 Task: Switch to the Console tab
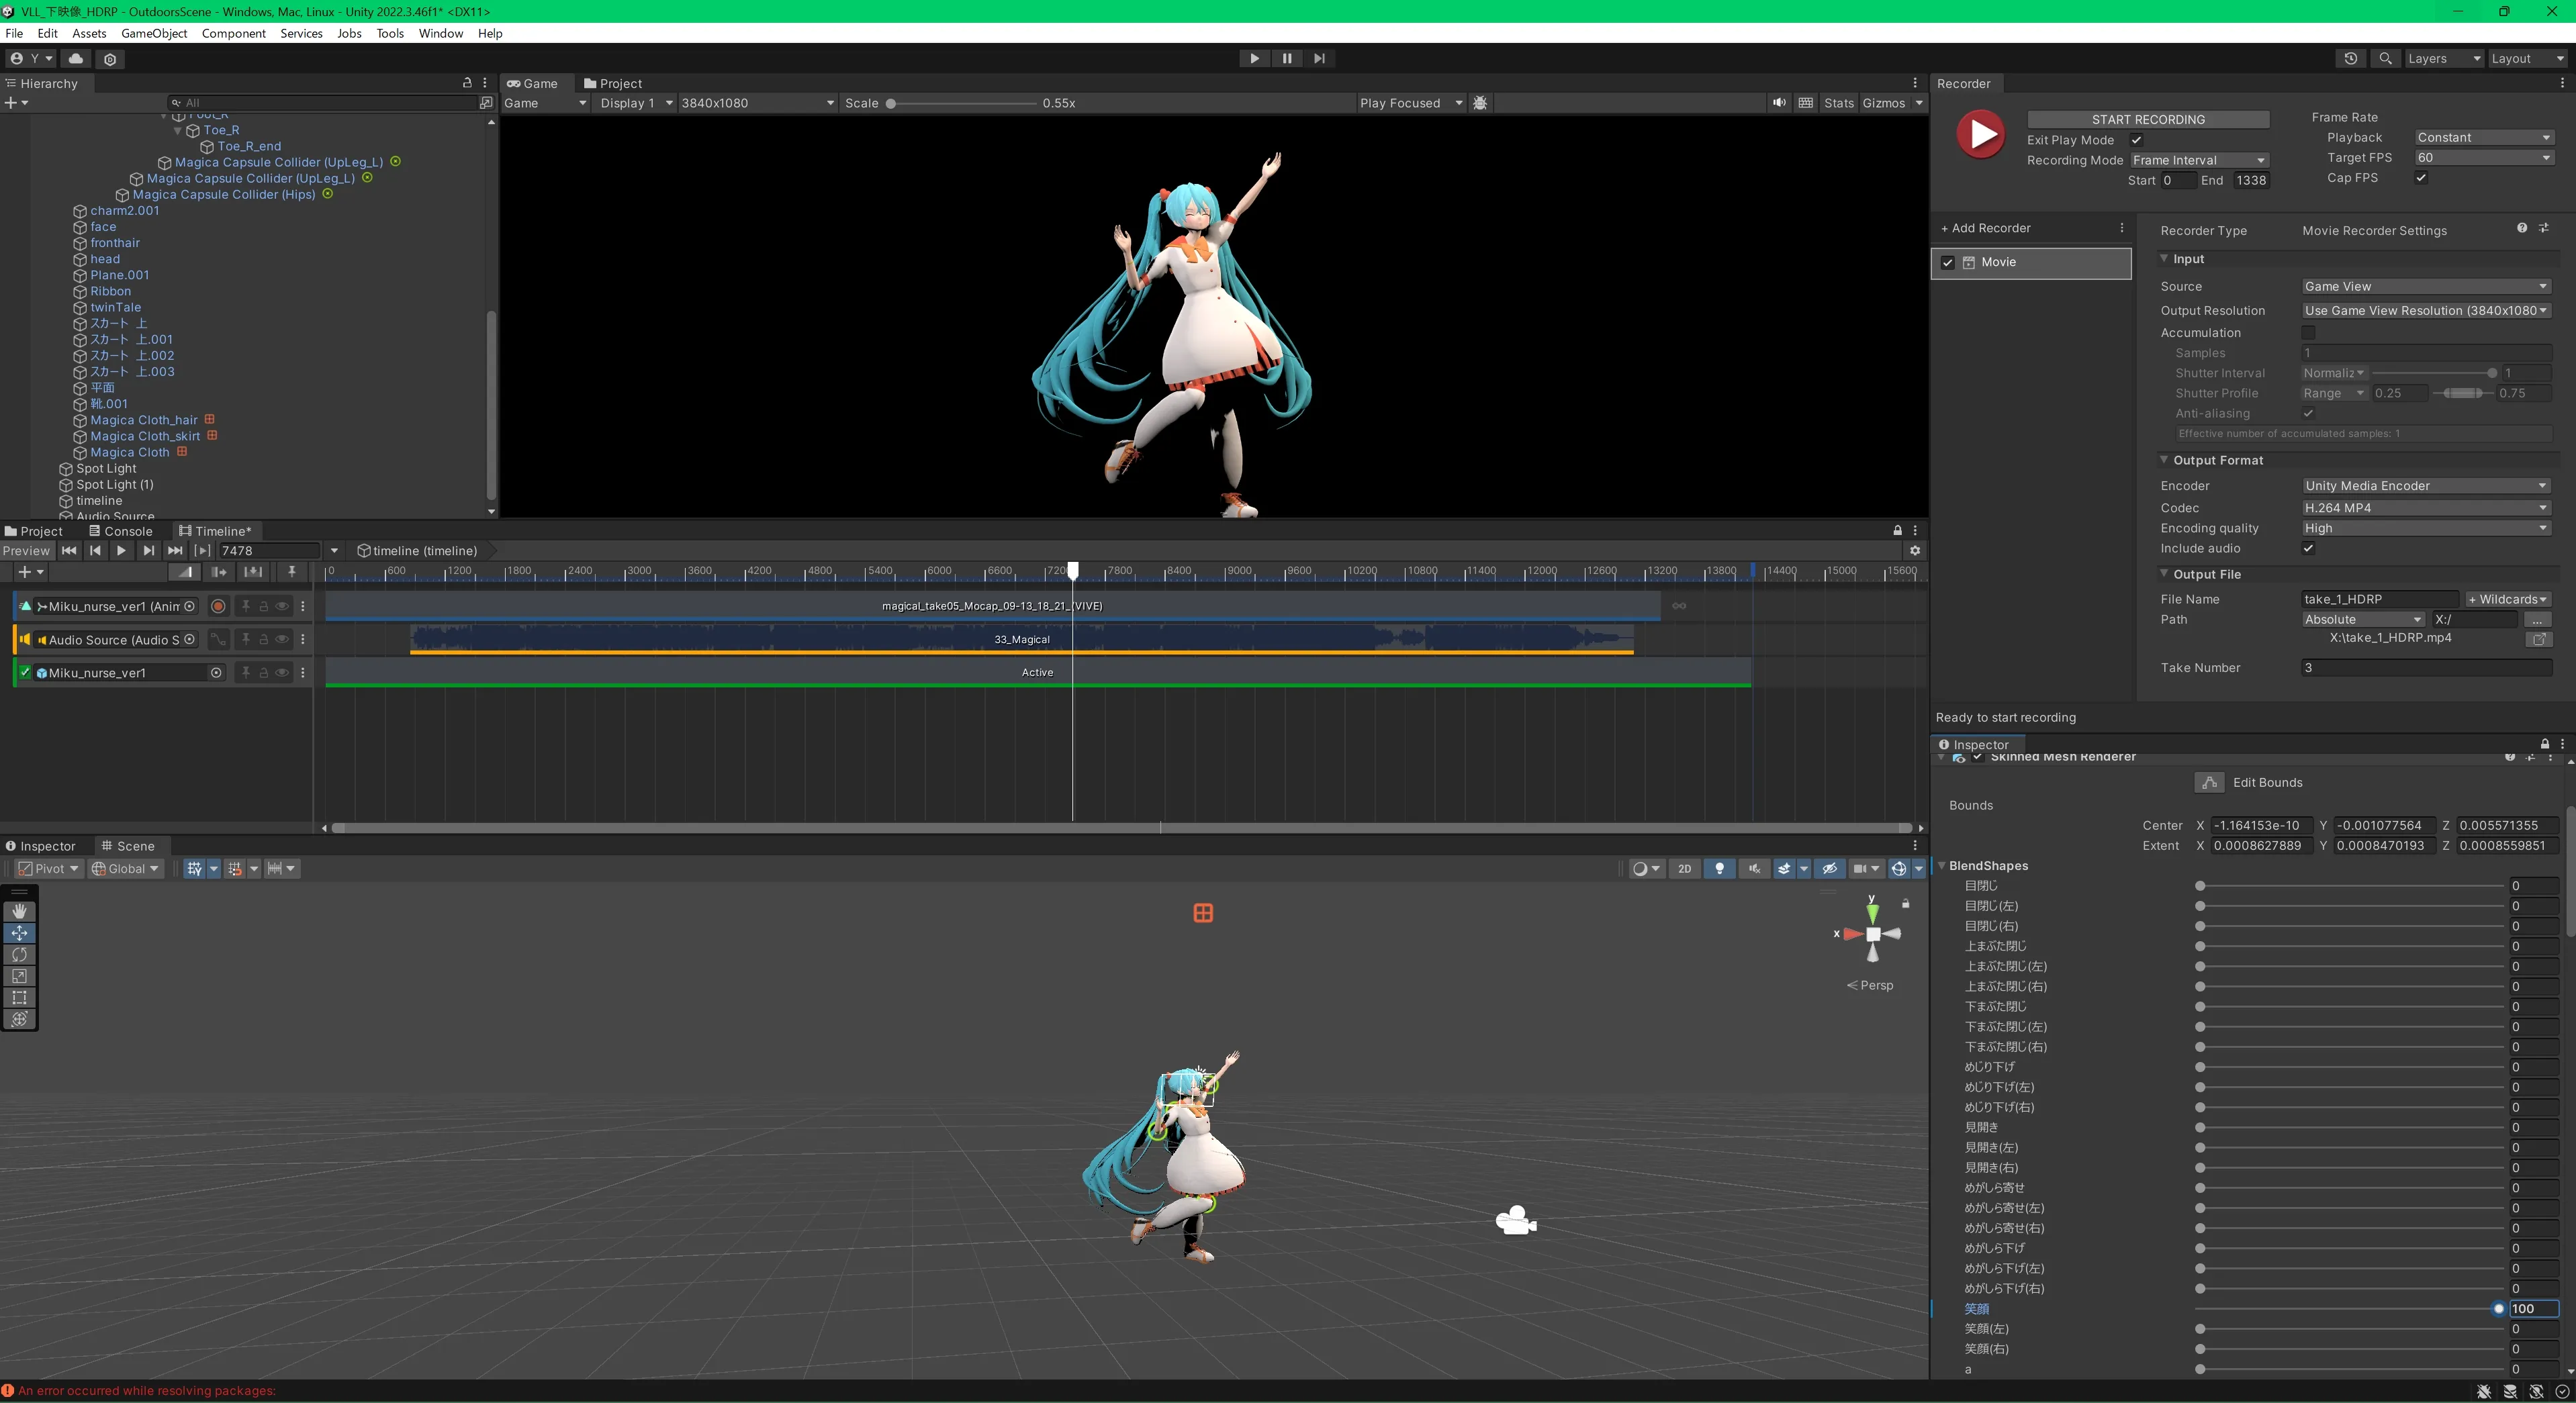[x=120, y=532]
